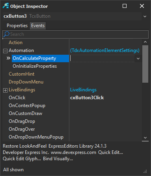
Task: Click the double-arrow marker beside OnCalculateProperty
Action: pyautogui.click(x=8, y=58)
